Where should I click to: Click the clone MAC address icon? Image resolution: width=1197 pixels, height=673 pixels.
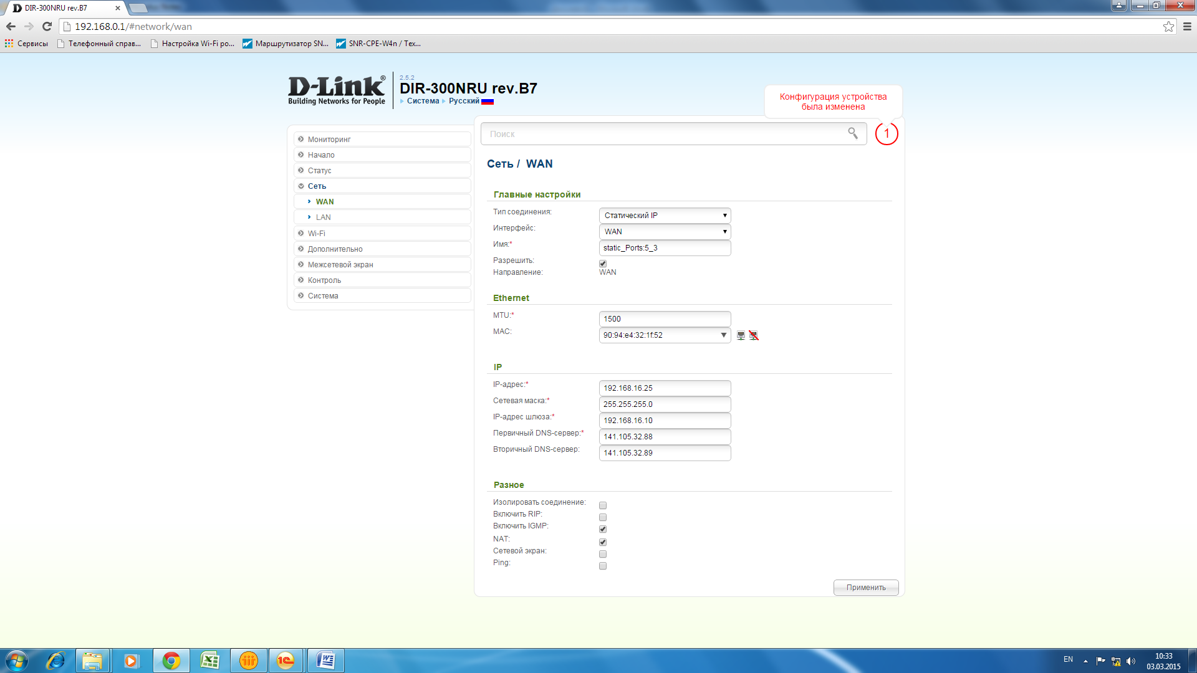741,335
